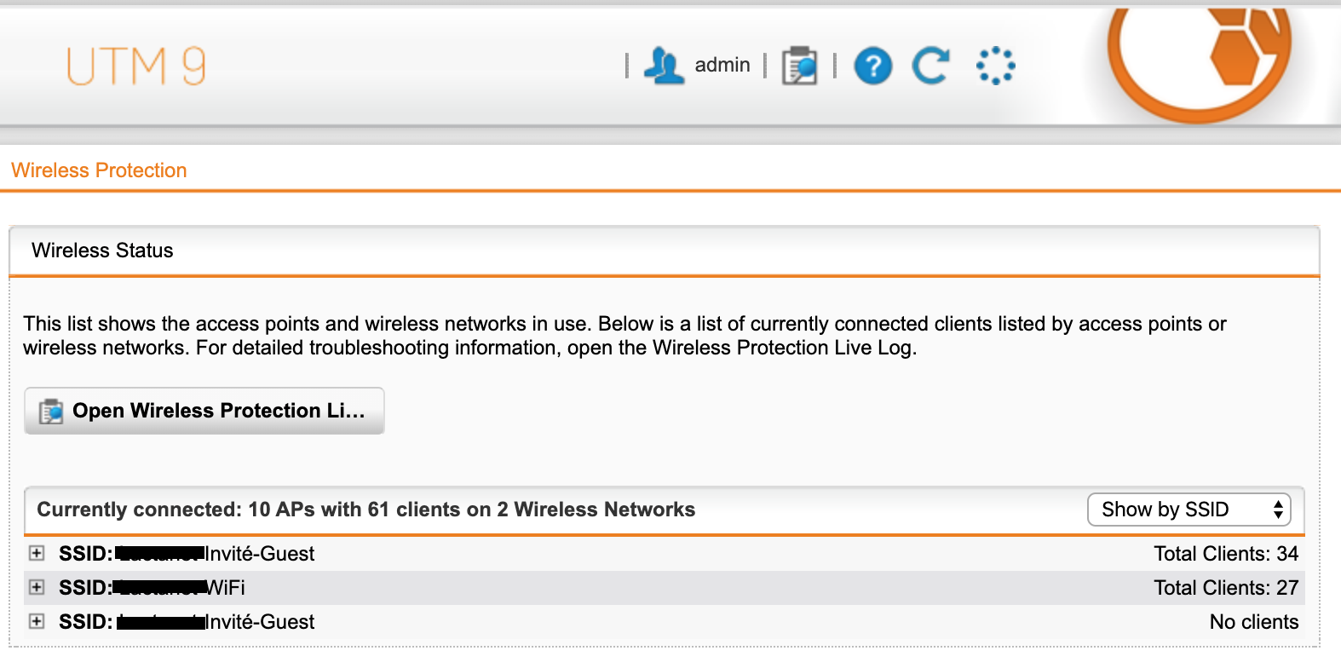Image resolution: width=1341 pixels, height=668 pixels.
Task: Click the No clients status text
Action: [x=1254, y=622]
